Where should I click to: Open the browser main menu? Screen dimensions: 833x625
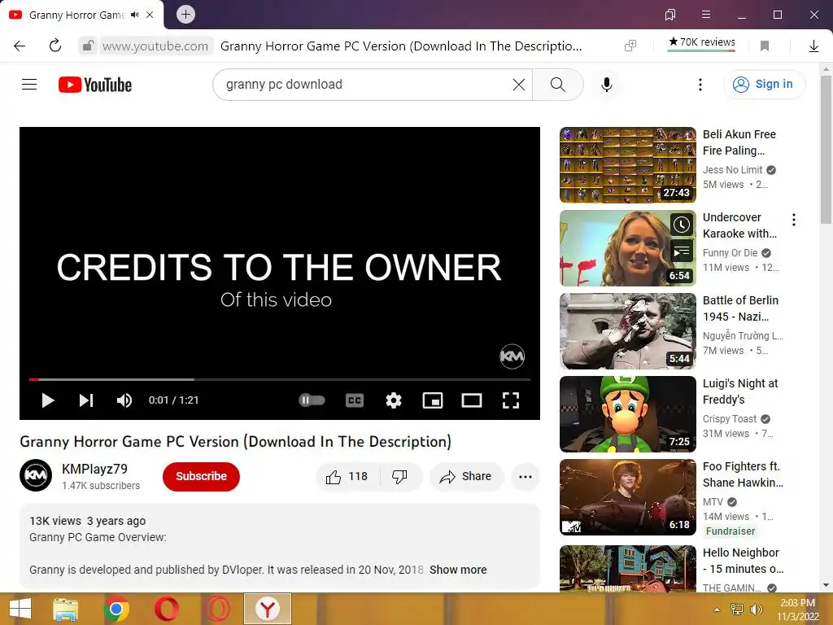pyautogui.click(x=706, y=15)
